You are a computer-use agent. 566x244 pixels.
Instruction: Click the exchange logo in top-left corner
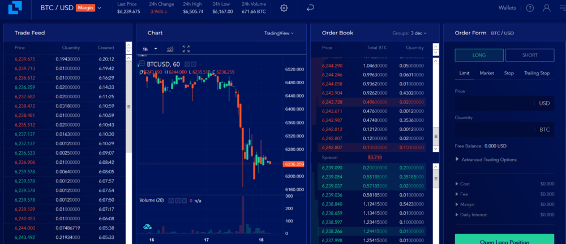point(15,6)
